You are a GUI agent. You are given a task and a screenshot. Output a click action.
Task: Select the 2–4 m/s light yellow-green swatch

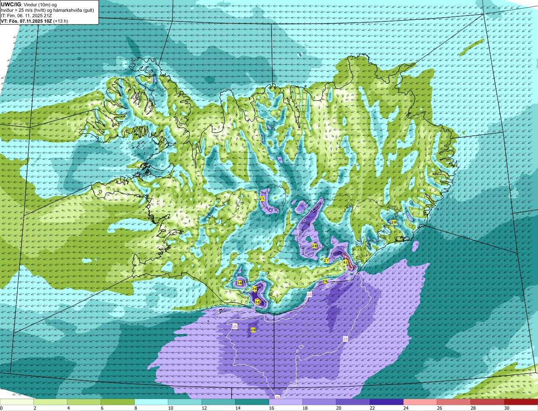50,402
